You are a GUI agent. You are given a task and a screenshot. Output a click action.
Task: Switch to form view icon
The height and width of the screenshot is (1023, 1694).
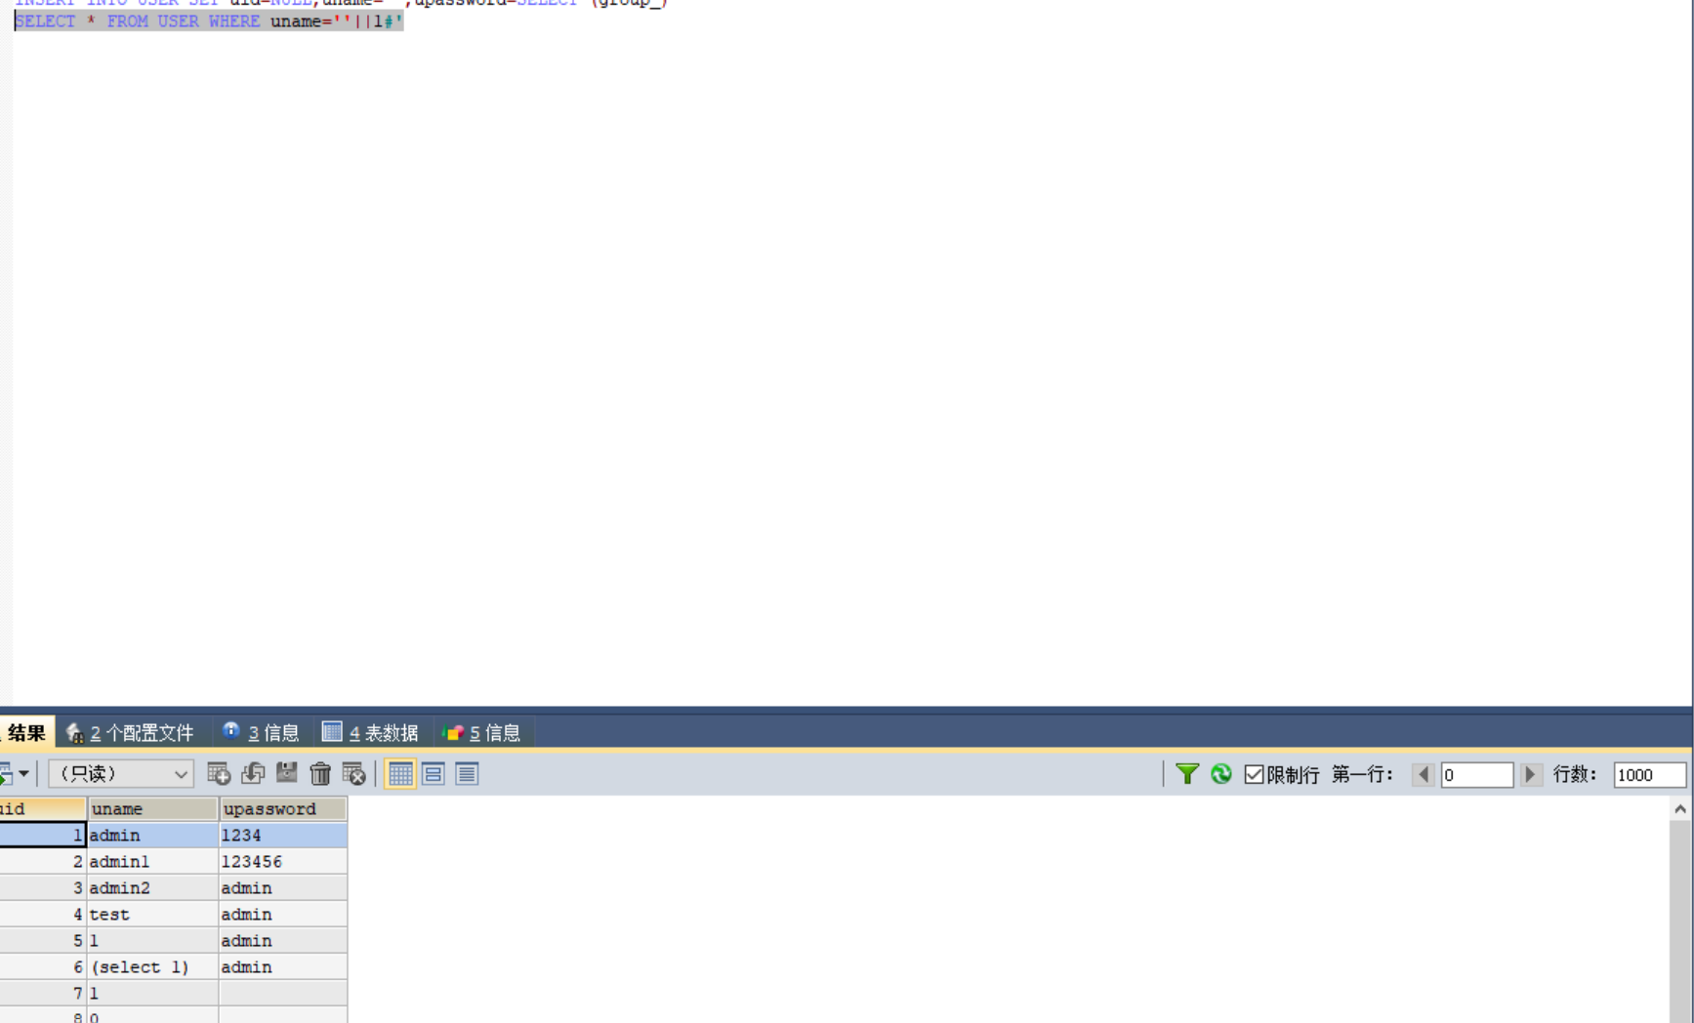pyautogui.click(x=434, y=774)
